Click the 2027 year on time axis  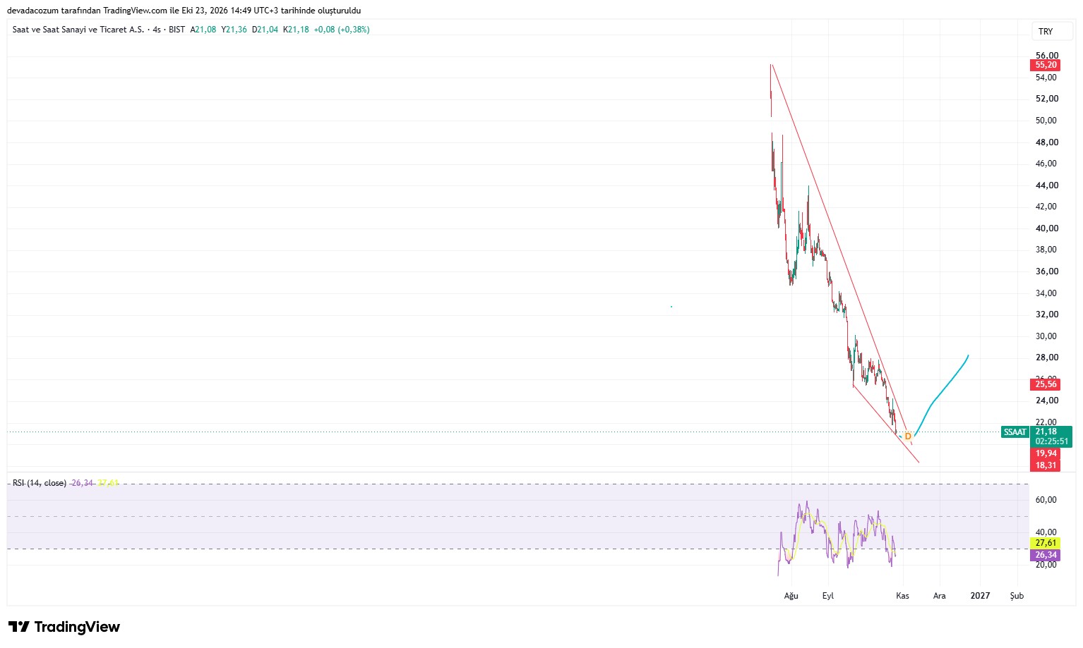click(980, 596)
